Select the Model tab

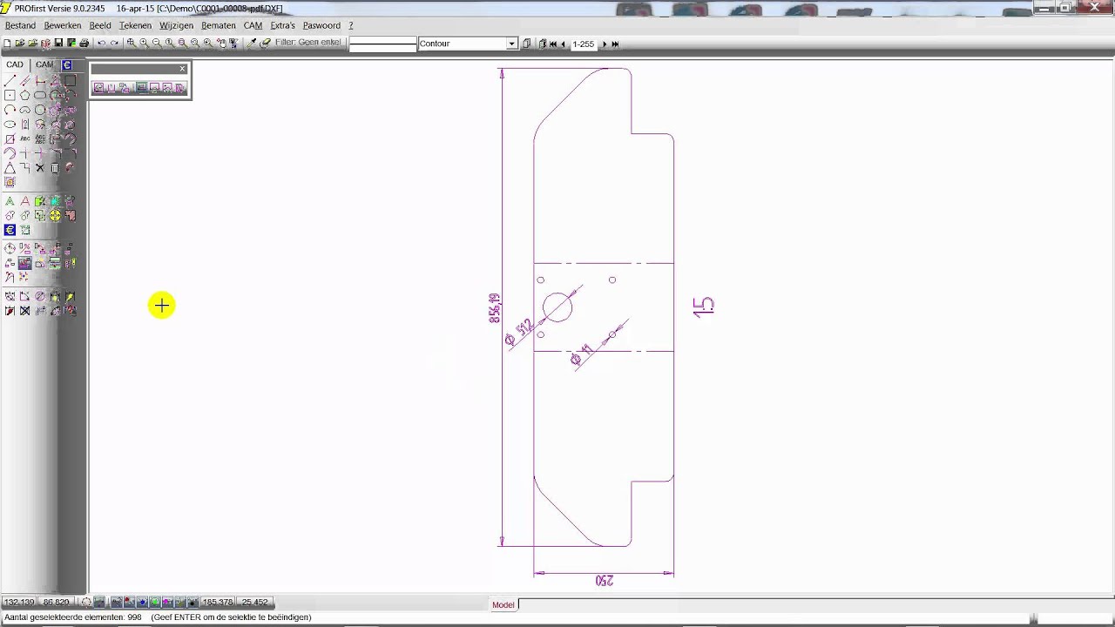[x=503, y=604]
